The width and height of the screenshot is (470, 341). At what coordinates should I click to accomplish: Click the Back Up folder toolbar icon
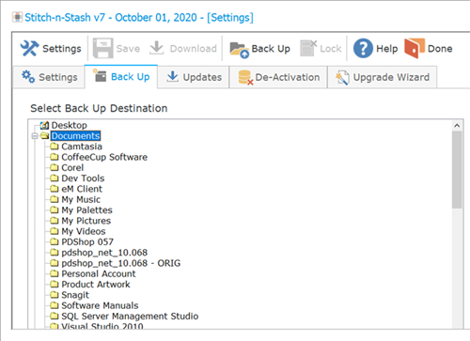(240, 50)
